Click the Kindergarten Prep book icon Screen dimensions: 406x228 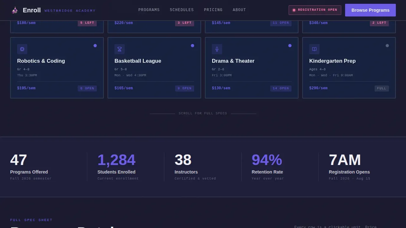click(314, 49)
